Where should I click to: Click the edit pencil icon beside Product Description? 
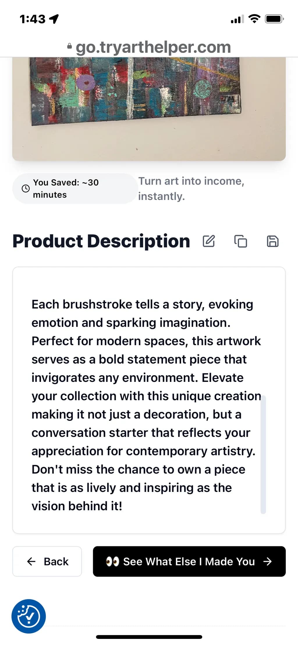coord(209,241)
